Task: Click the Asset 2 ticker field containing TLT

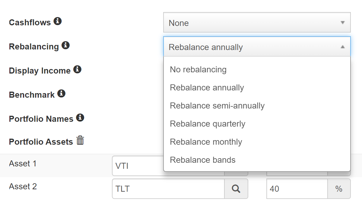Action: pos(168,189)
